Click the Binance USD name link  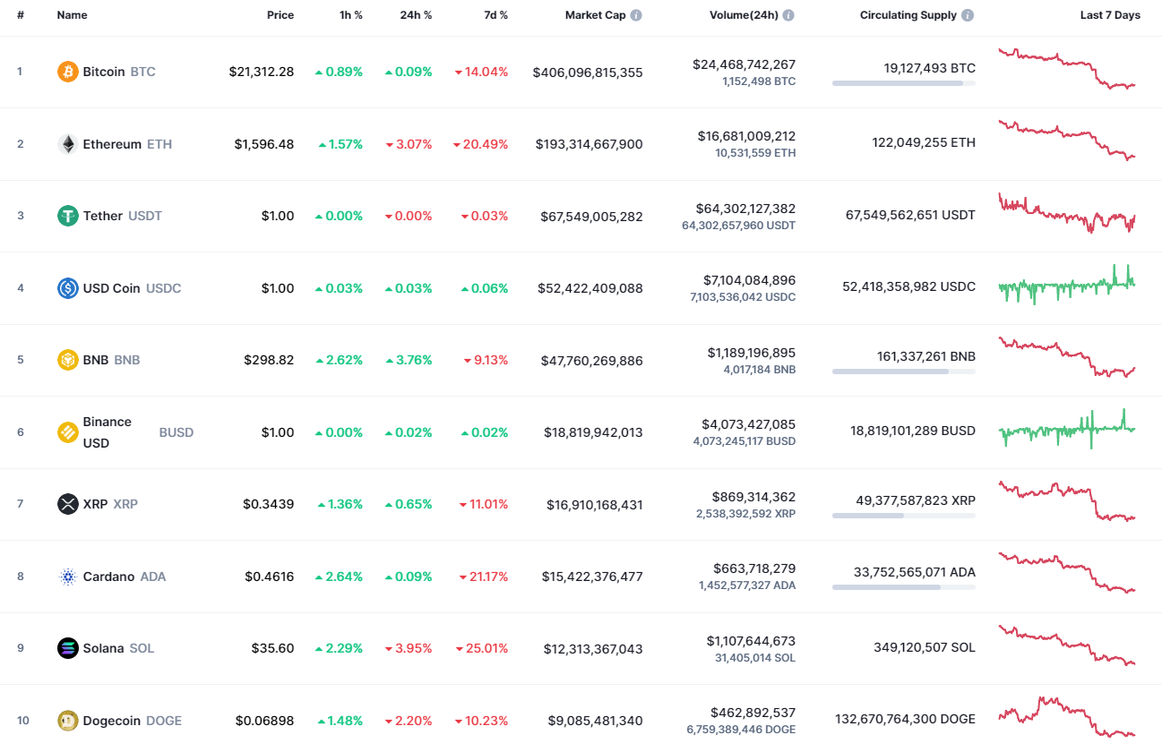(x=108, y=432)
